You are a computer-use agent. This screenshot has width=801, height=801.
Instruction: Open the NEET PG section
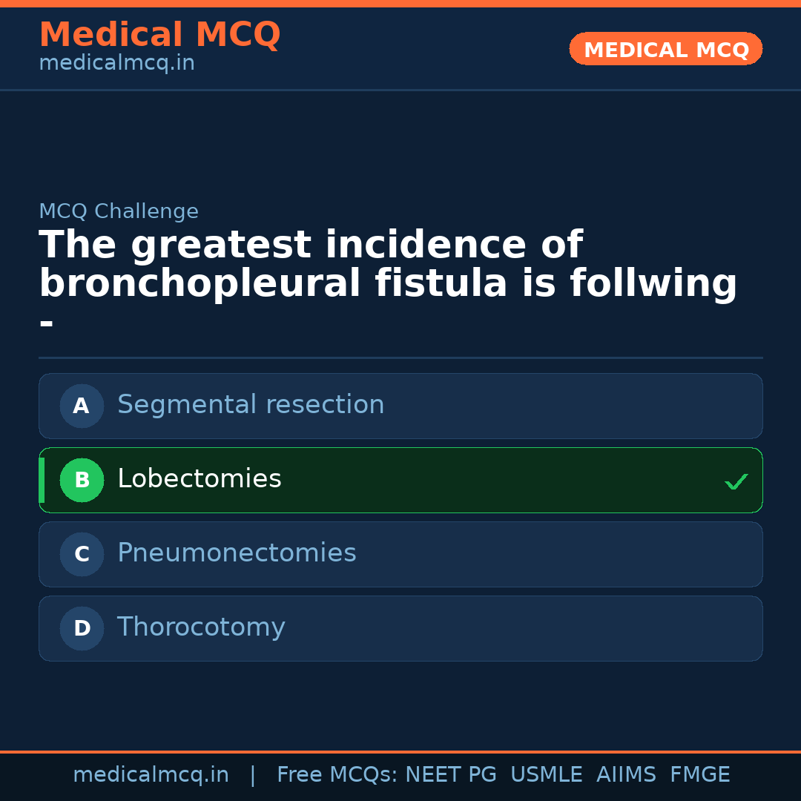coord(450,774)
